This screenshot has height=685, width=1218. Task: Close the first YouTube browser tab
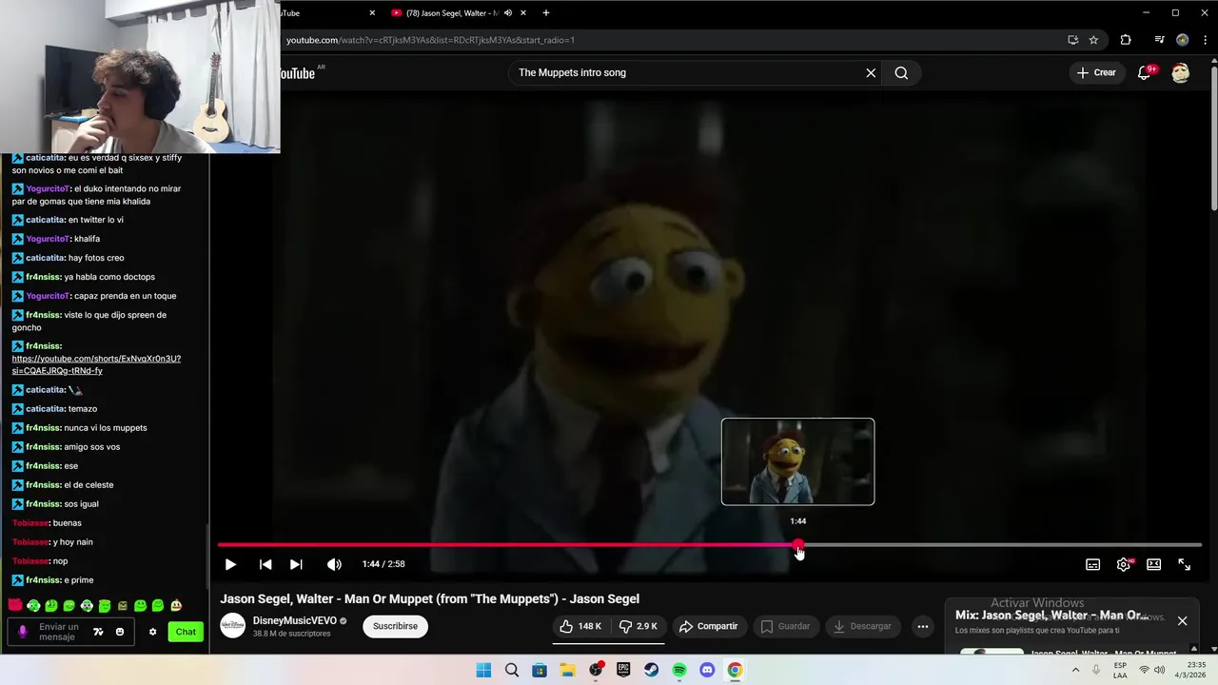372,13
